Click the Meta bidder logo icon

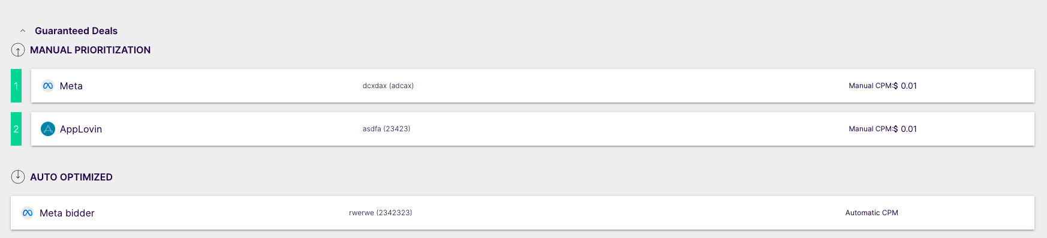pos(28,213)
